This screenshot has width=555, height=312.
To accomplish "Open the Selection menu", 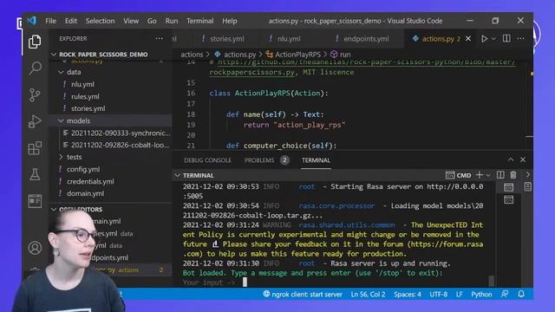I will pyautogui.click(x=101, y=21).
